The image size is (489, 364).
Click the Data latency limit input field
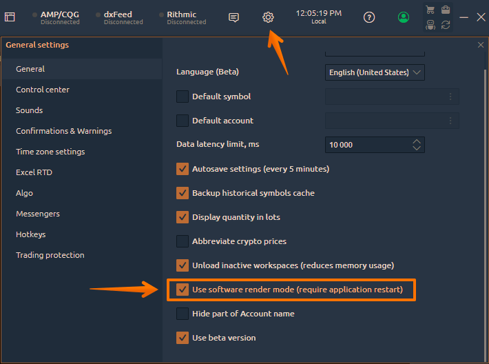(375, 145)
